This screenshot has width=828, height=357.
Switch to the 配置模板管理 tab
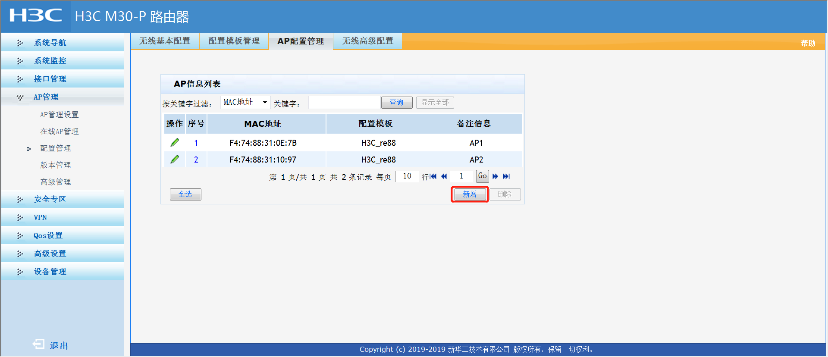234,41
